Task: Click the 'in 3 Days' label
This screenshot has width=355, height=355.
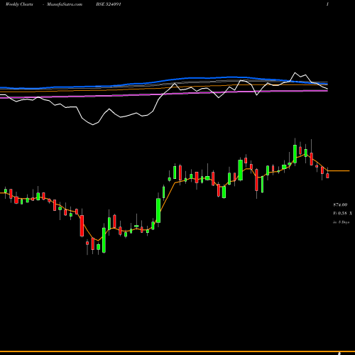Action: (341, 222)
